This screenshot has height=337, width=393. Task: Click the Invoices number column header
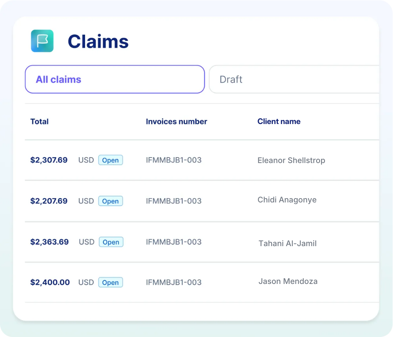point(176,122)
